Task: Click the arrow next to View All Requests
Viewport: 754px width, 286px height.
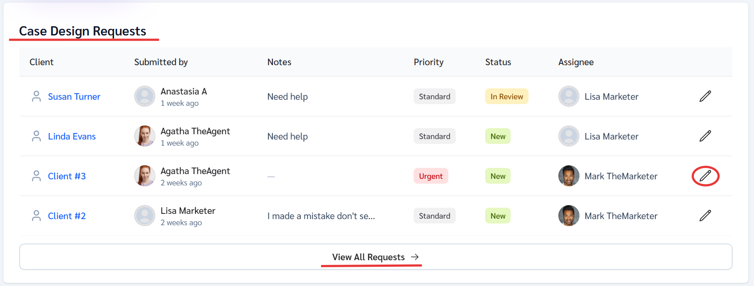Action: (x=415, y=257)
